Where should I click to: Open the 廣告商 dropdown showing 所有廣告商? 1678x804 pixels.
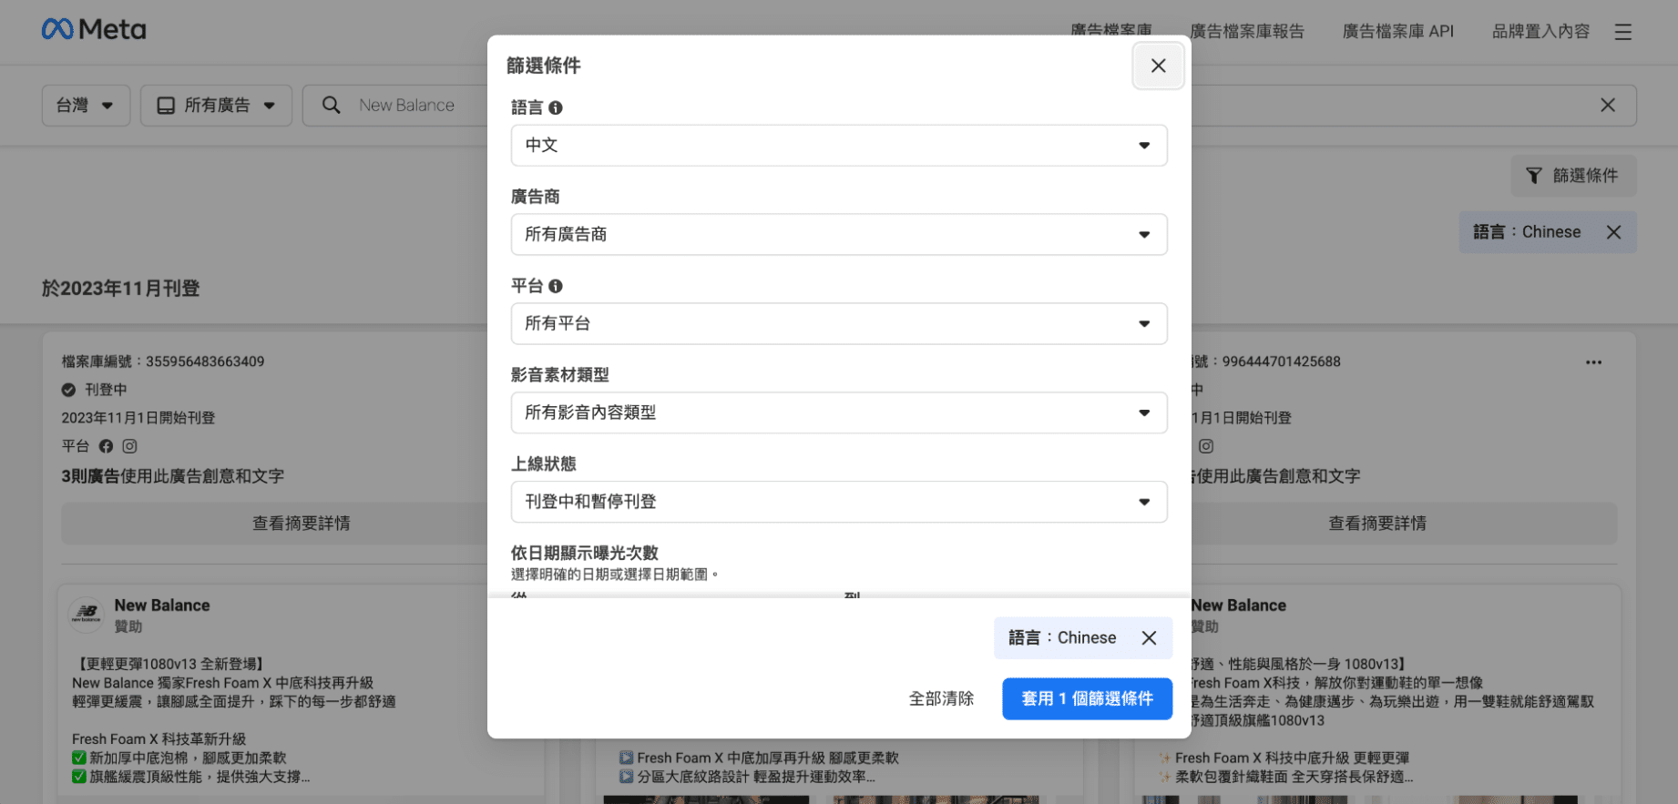839,235
